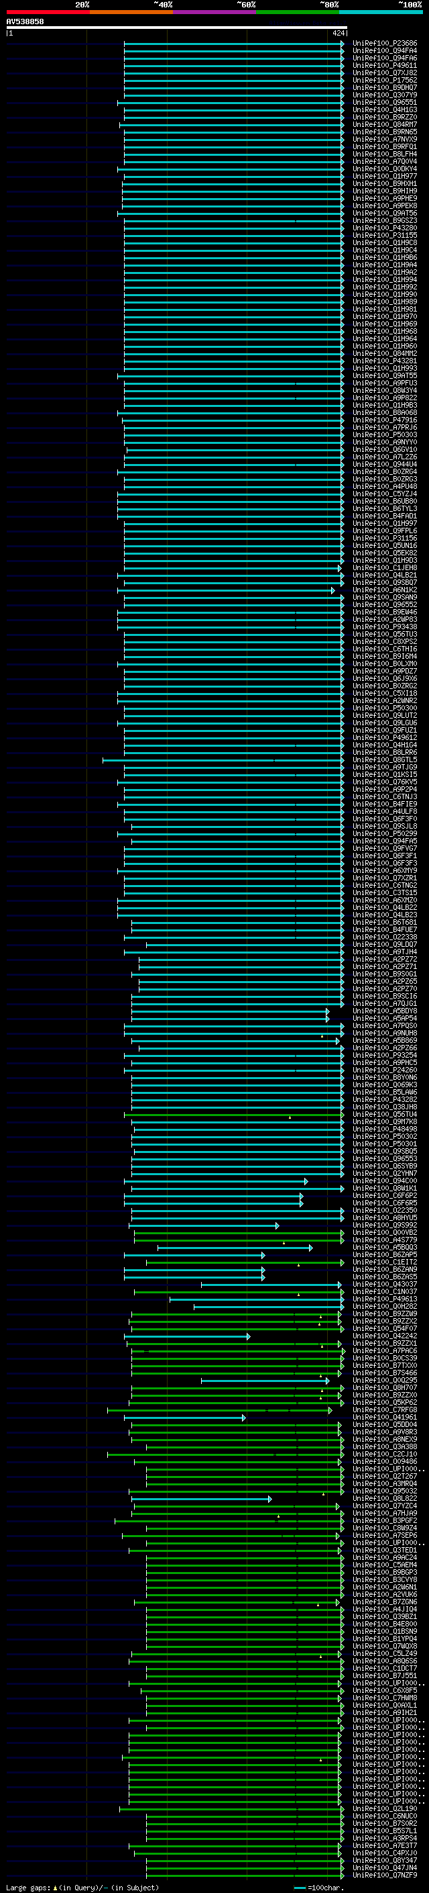Select hit label UniRef100_Q96551

point(385,103)
